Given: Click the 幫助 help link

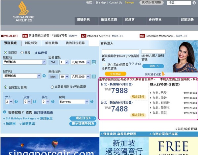Looking at the screenshot, I should 89,2.
